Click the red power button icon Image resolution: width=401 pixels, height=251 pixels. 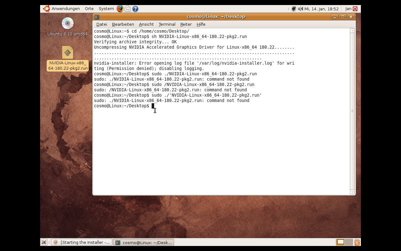pos(355,9)
